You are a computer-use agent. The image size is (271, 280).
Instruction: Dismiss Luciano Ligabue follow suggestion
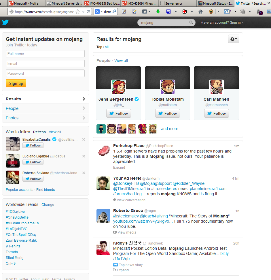pyautogui.click(x=84, y=156)
